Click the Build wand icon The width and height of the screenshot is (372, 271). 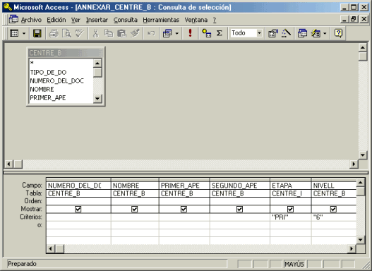click(x=286, y=33)
